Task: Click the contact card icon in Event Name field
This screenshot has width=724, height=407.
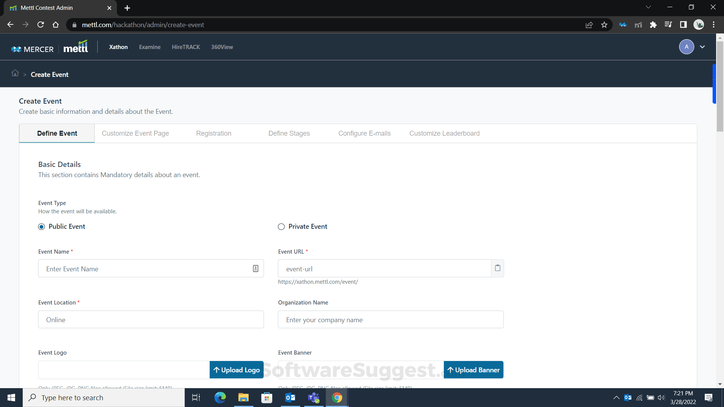Action: [x=255, y=268]
